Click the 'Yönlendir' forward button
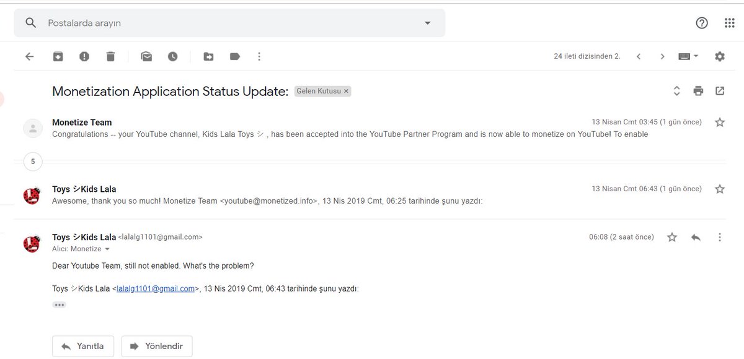The image size is (744, 359). [x=157, y=346]
